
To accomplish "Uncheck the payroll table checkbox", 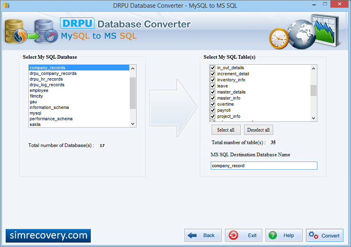I will point(213,110).
